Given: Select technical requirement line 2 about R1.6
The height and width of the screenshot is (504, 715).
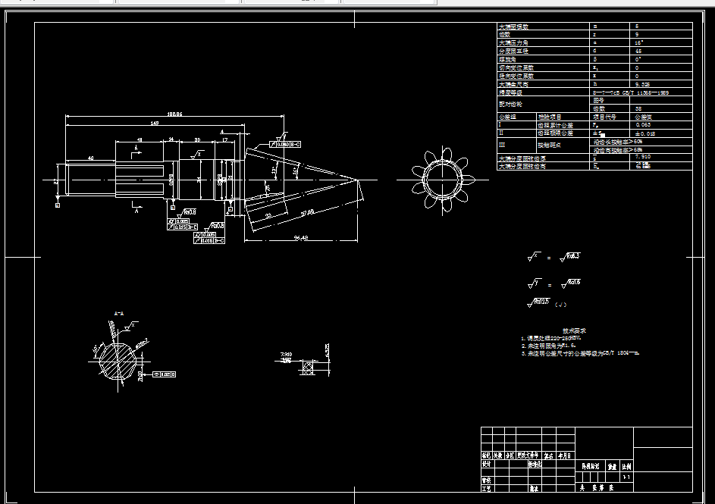Looking at the screenshot, I should pyautogui.click(x=548, y=346).
